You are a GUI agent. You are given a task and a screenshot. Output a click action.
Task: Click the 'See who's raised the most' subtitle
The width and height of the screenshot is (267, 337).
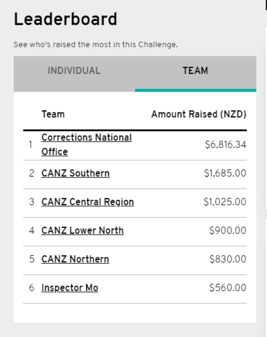96,45
